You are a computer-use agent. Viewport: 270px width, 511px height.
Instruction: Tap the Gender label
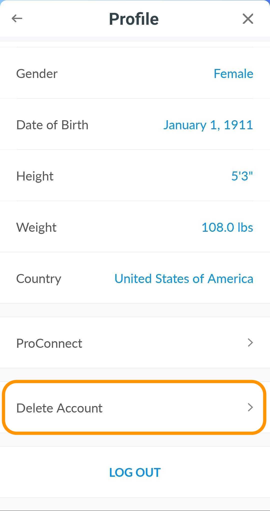click(x=37, y=74)
